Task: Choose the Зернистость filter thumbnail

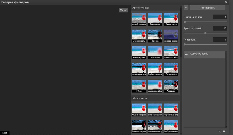Action: click(x=139, y=36)
